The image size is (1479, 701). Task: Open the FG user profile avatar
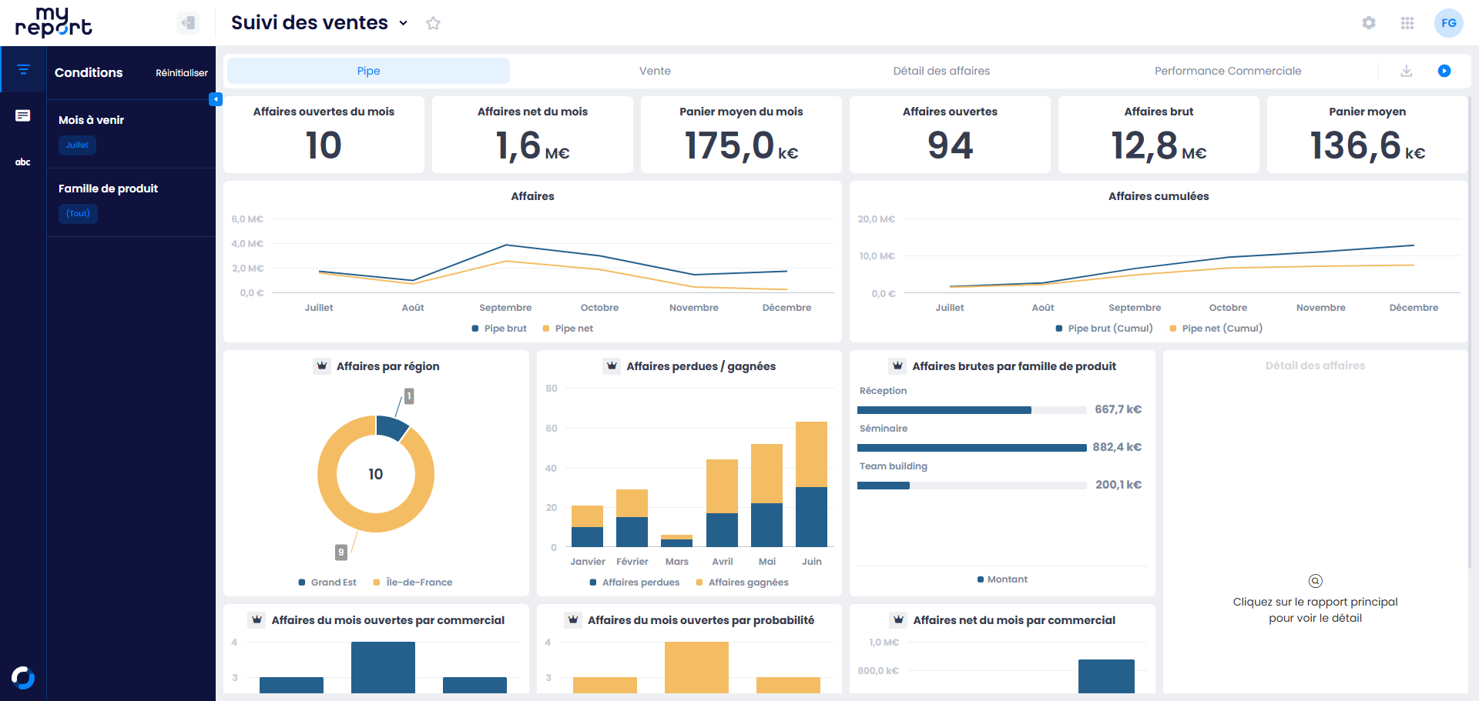(1448, 23)
